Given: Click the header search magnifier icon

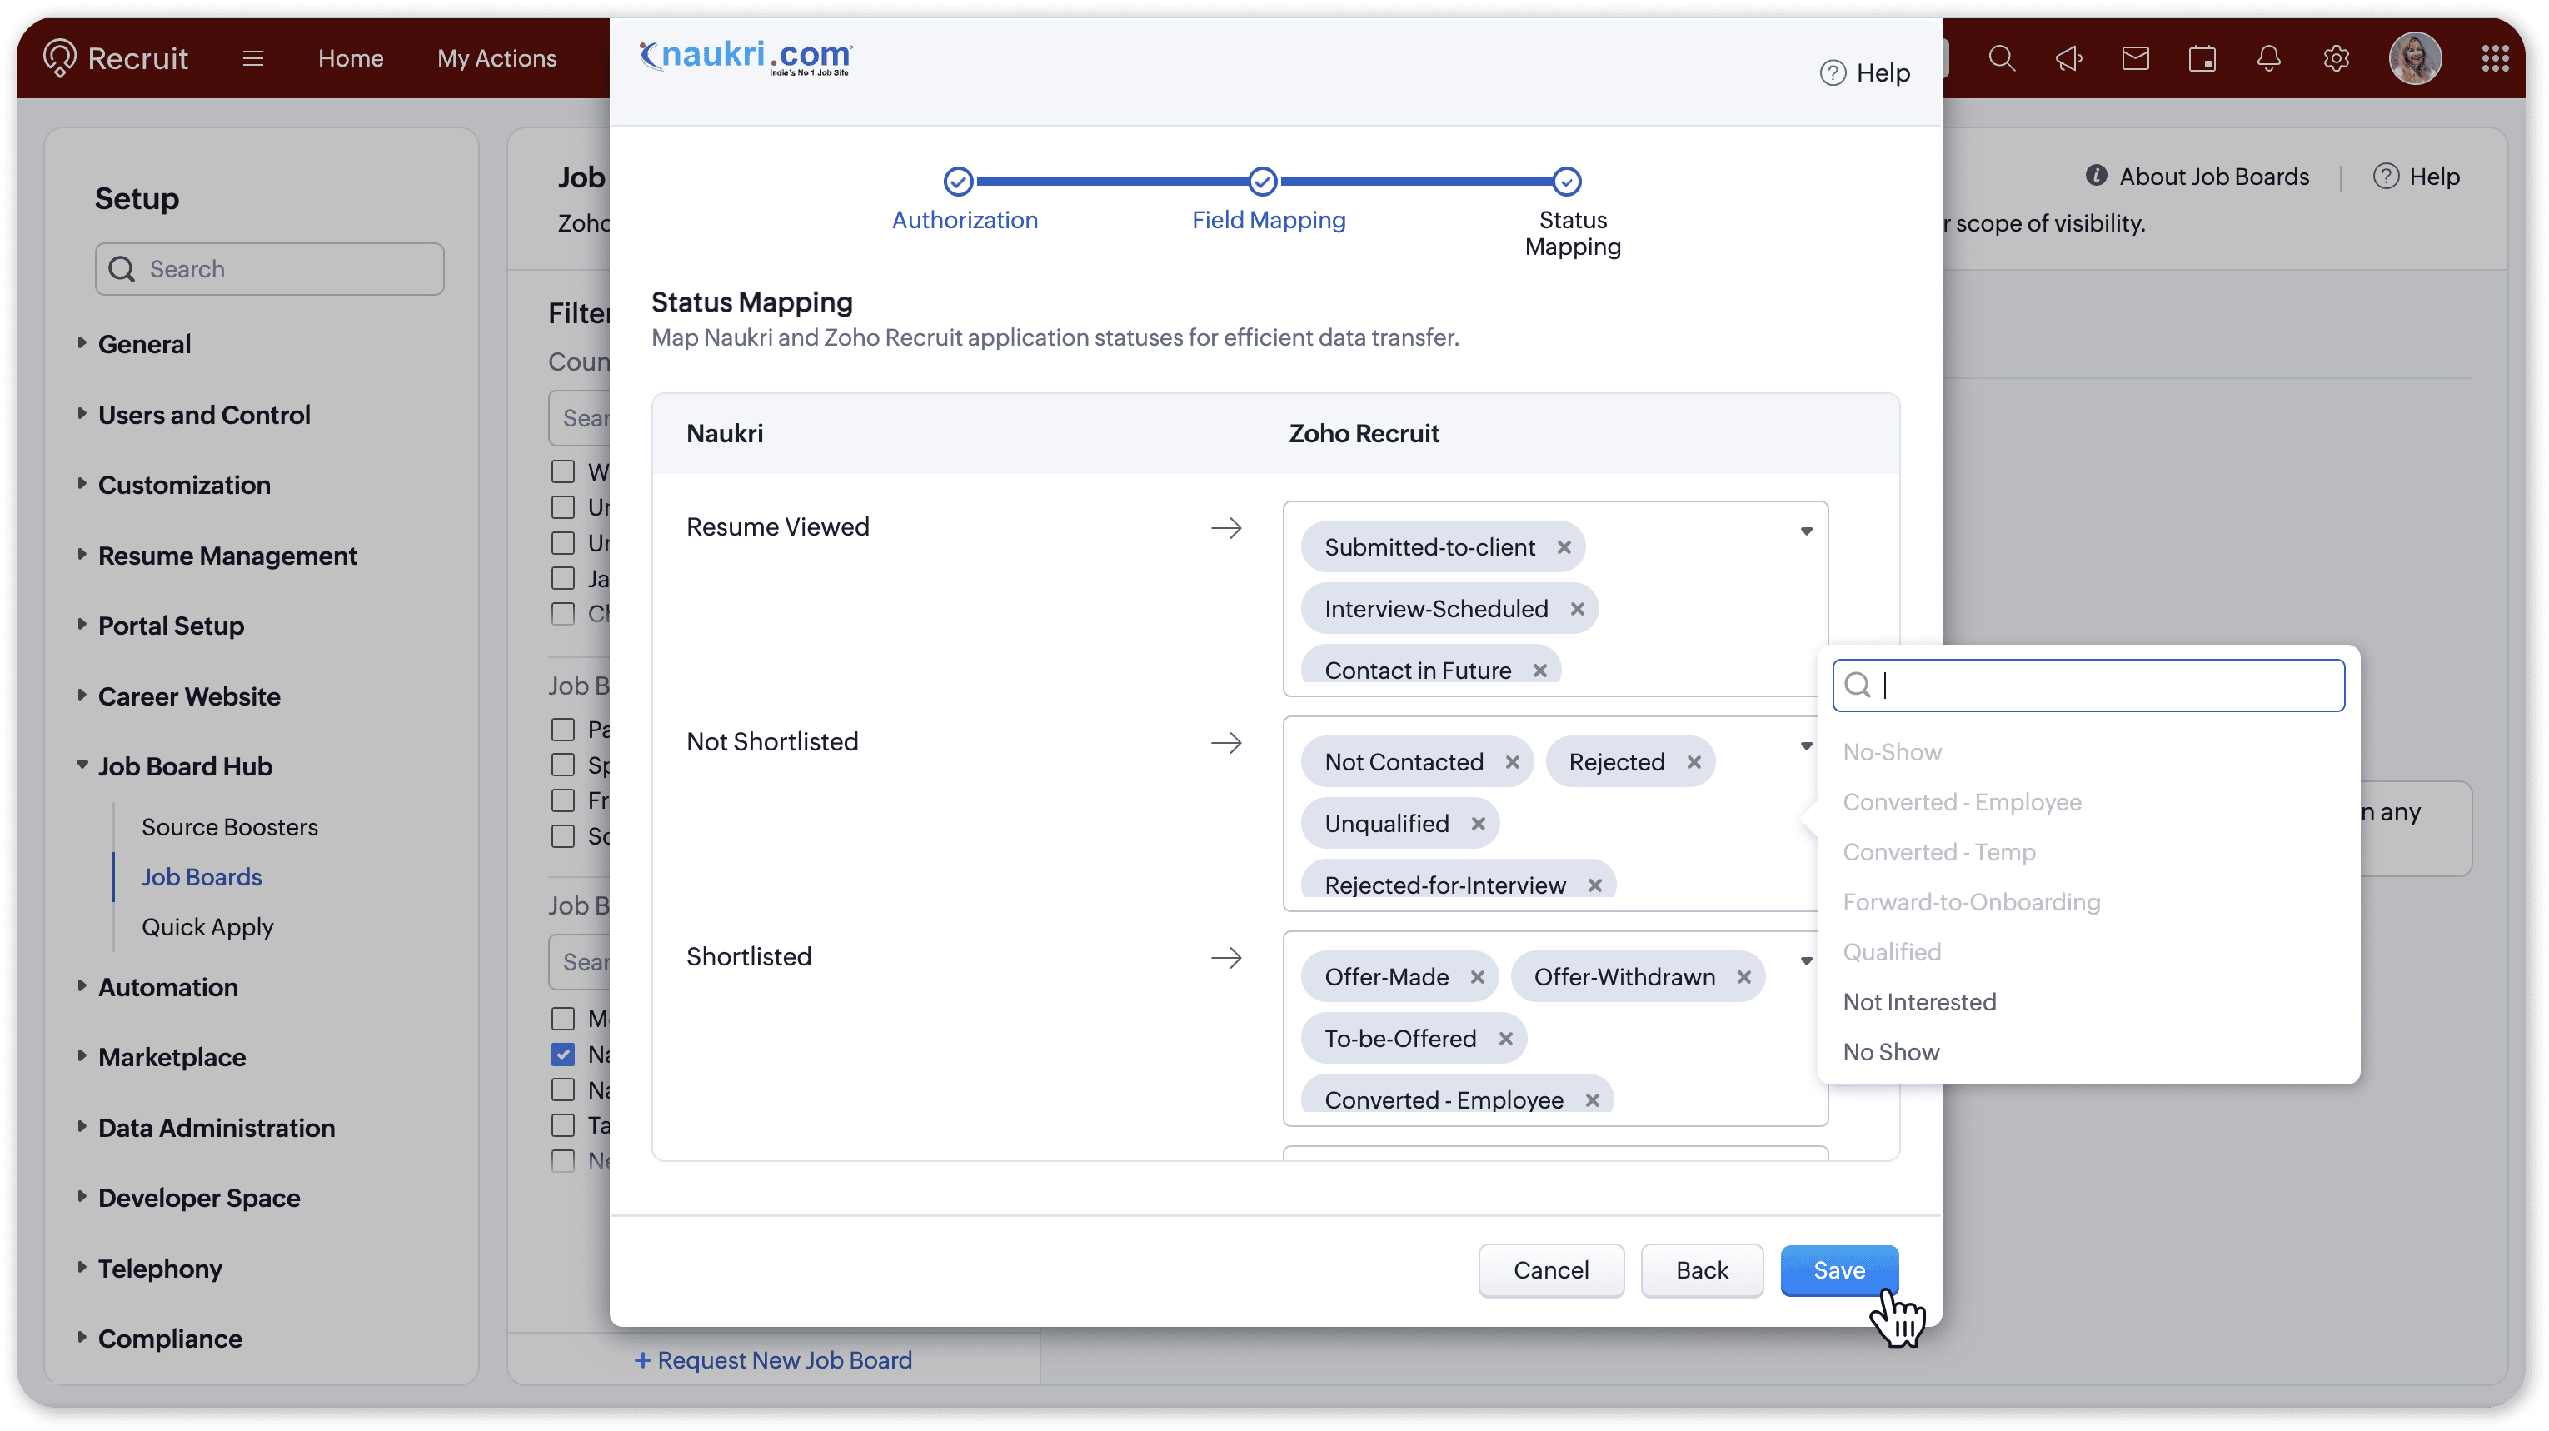Looking at the screenshot, I should (2002, 58).
